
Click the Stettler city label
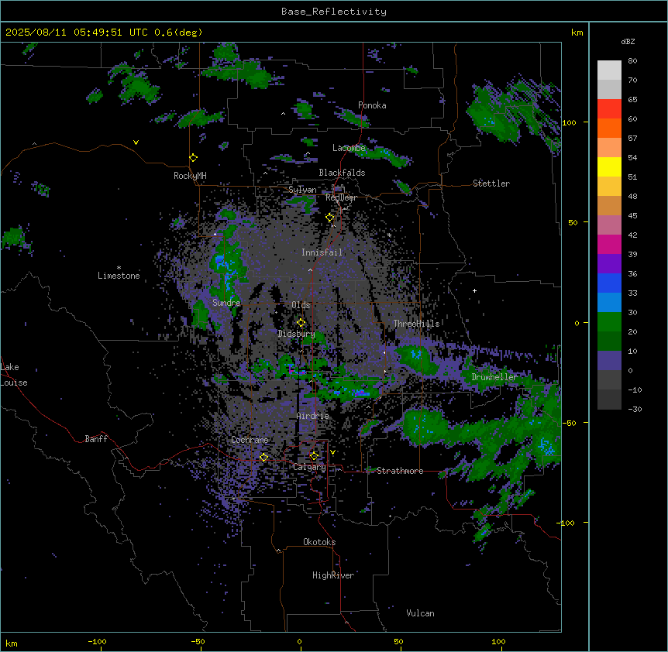click(491, 184)
